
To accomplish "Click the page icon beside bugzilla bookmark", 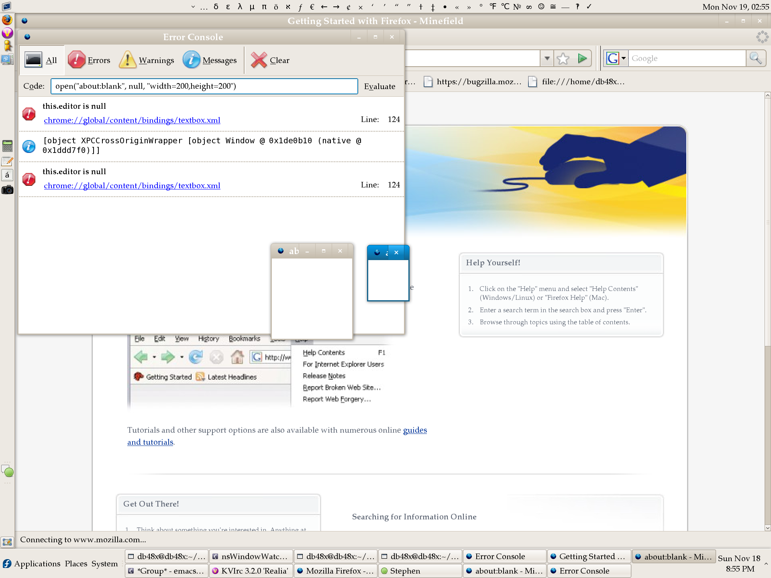I will 428,82.
